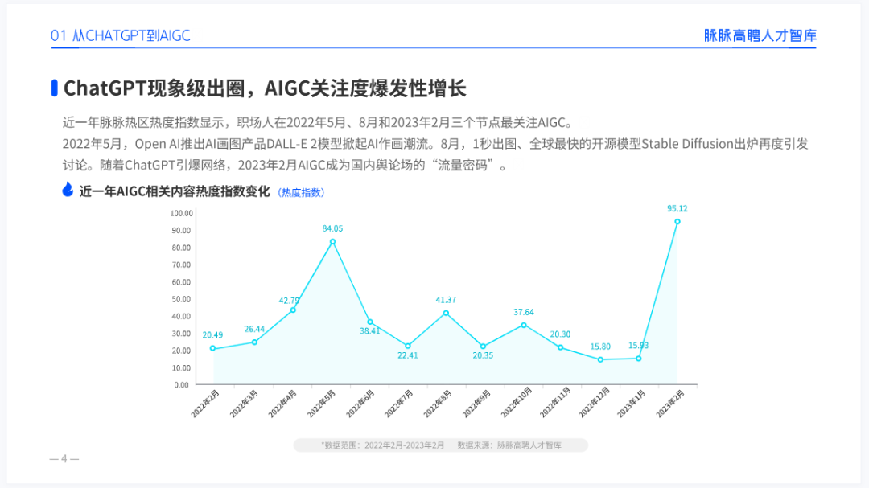869x488 pixels.
Task: Select the 15.80 data point for 2022年12月
Action: click(x=600, y=359)
